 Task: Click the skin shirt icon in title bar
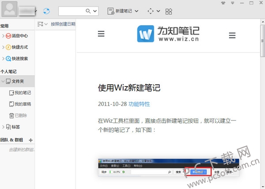[x=223, y=3]
